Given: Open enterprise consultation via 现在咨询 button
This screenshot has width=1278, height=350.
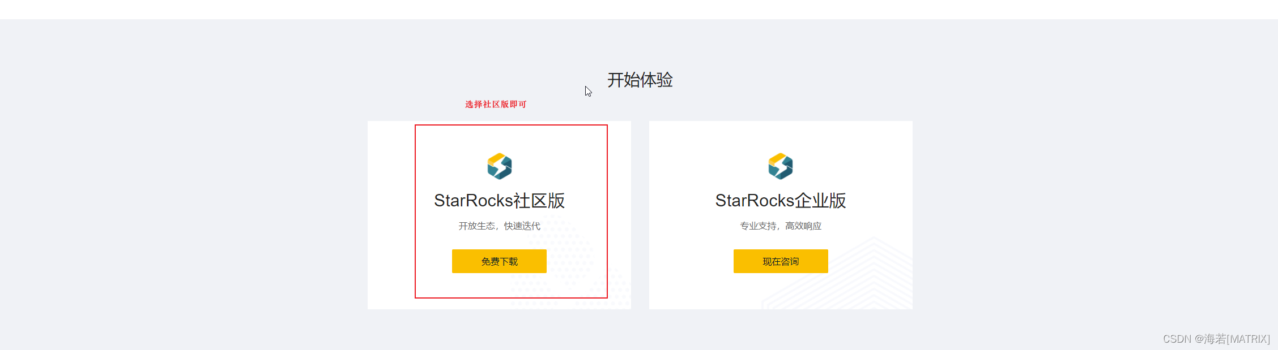Looking at the screenshot, I should [x=781, y=261].
